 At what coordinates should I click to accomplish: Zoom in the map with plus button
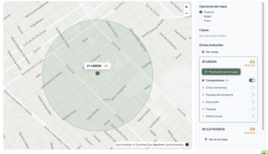pos(186,7)
